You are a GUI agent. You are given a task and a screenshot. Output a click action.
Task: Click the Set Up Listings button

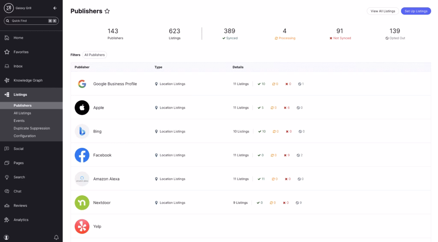(416, 11)
